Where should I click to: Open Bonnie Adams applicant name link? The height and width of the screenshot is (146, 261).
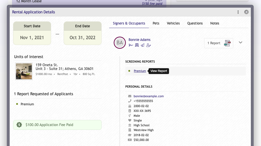(139, 40)
